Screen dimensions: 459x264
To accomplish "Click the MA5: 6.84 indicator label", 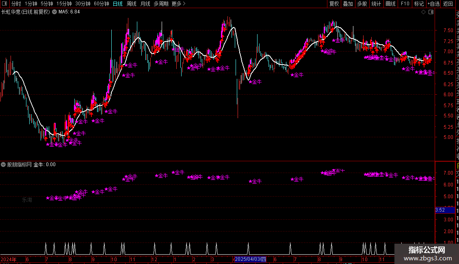I will (x=69, y=12).
